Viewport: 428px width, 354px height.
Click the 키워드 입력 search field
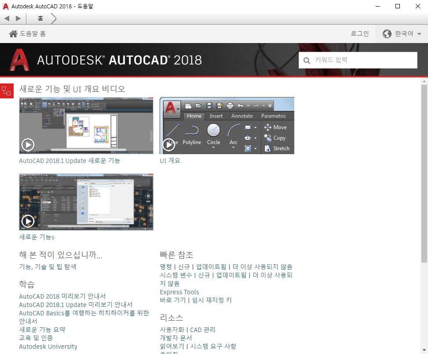click(358, 60)
